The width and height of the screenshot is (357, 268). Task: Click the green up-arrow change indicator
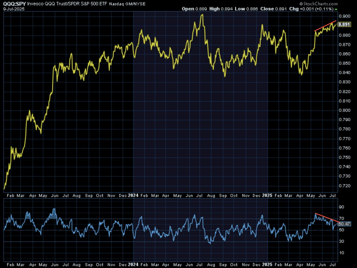pos(336,9)
